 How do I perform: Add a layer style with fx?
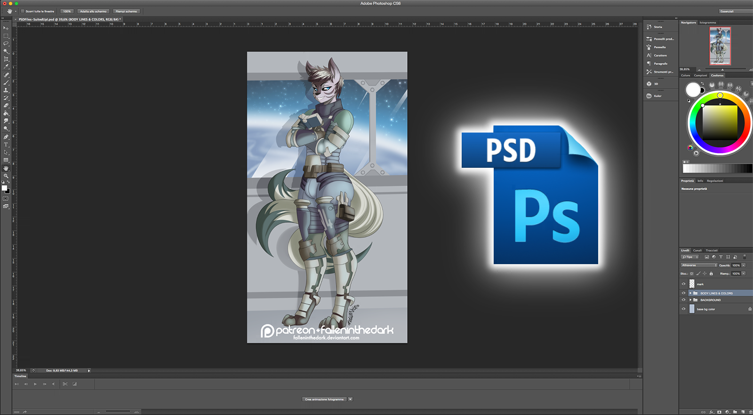712,412
